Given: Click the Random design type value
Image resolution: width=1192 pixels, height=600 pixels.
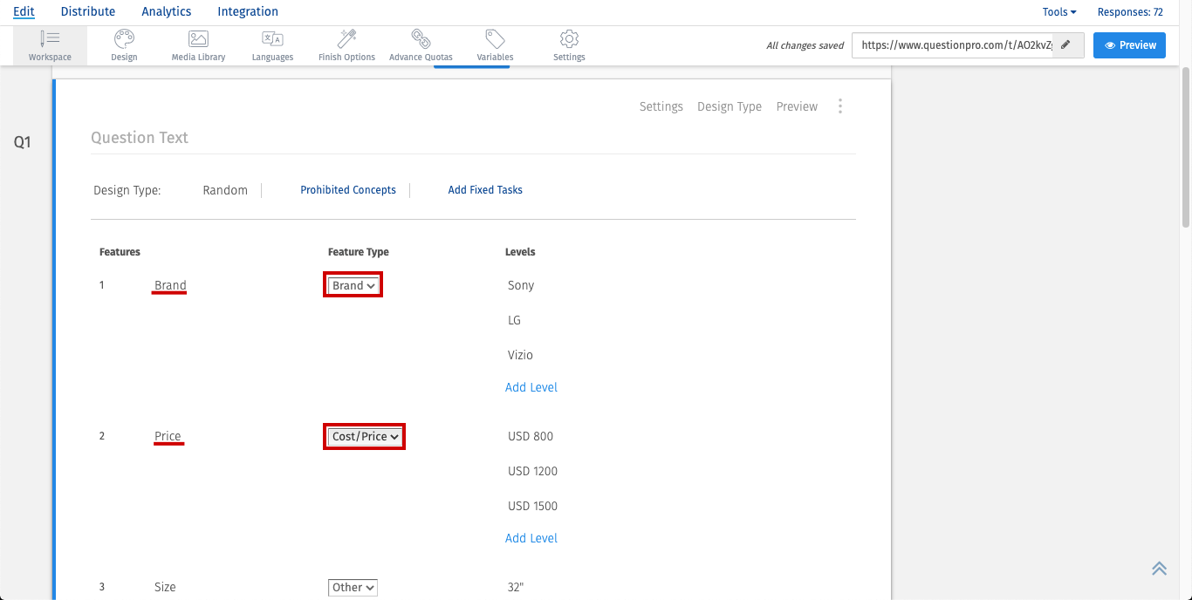Looking at the screenshot, I should click(x=225, y=190).
